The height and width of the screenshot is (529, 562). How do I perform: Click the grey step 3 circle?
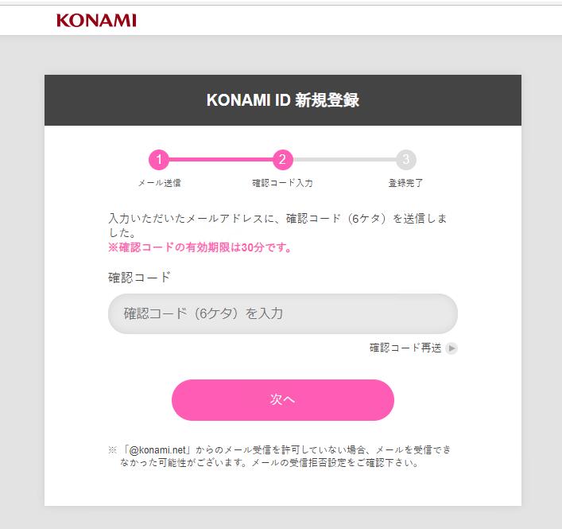click(x=405, y=160)
